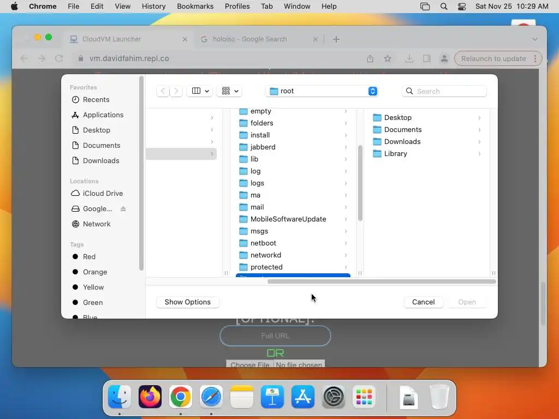Bookmark this page with star icon
Screen dimensions: 559x419
[x=388, y=58]
